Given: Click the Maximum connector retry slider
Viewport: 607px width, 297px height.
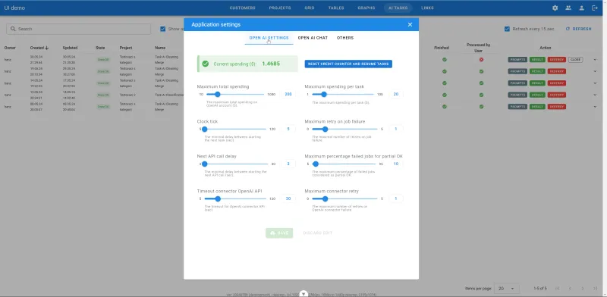Looking at the screenshot, I should (344, 199).
